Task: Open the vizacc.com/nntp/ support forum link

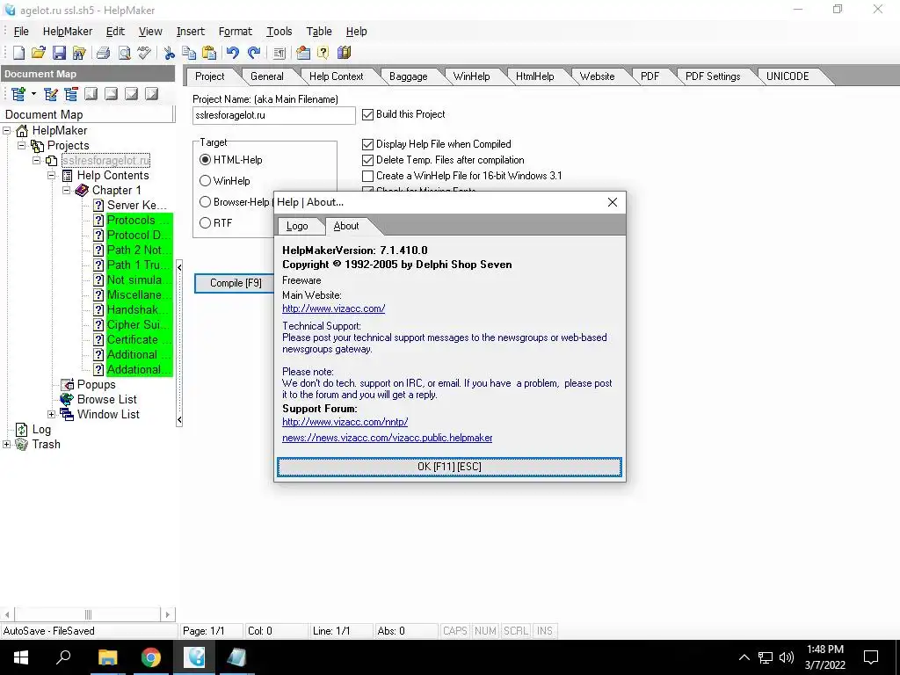Action: 345,422
